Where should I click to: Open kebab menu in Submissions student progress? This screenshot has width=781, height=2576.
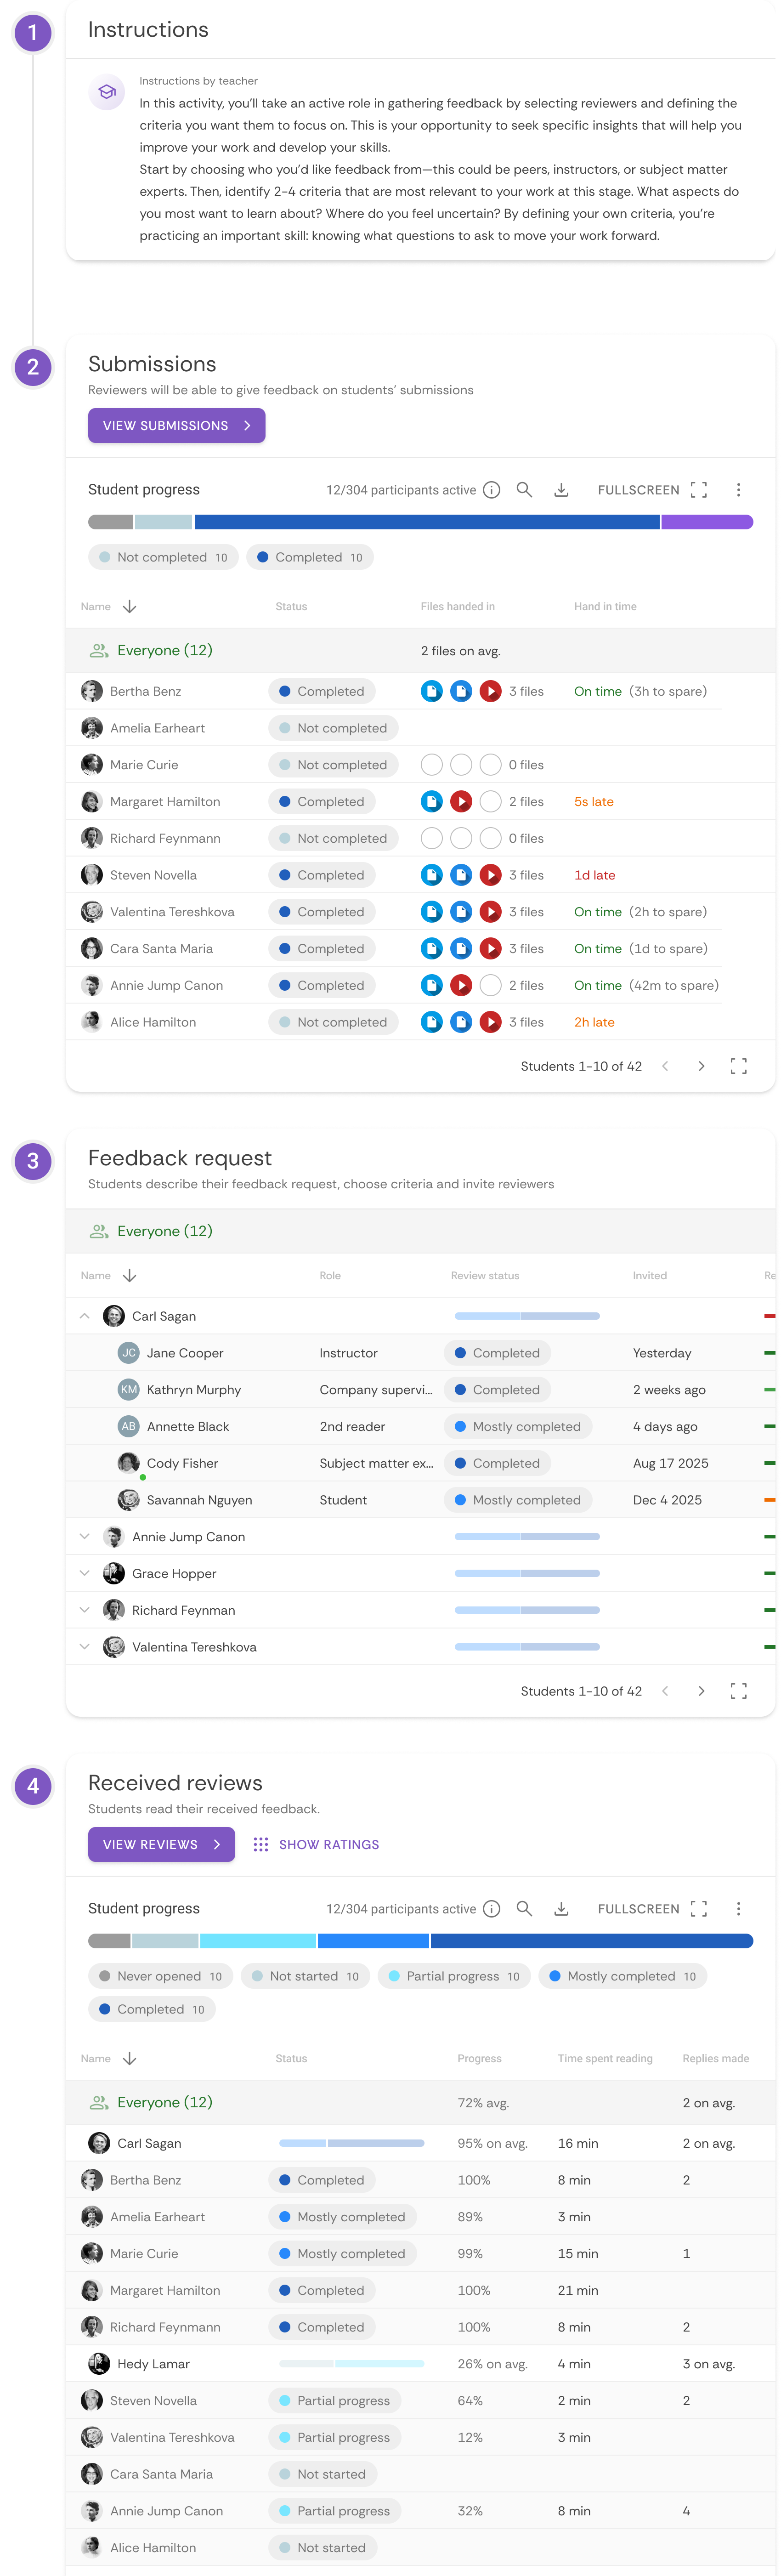738,490
